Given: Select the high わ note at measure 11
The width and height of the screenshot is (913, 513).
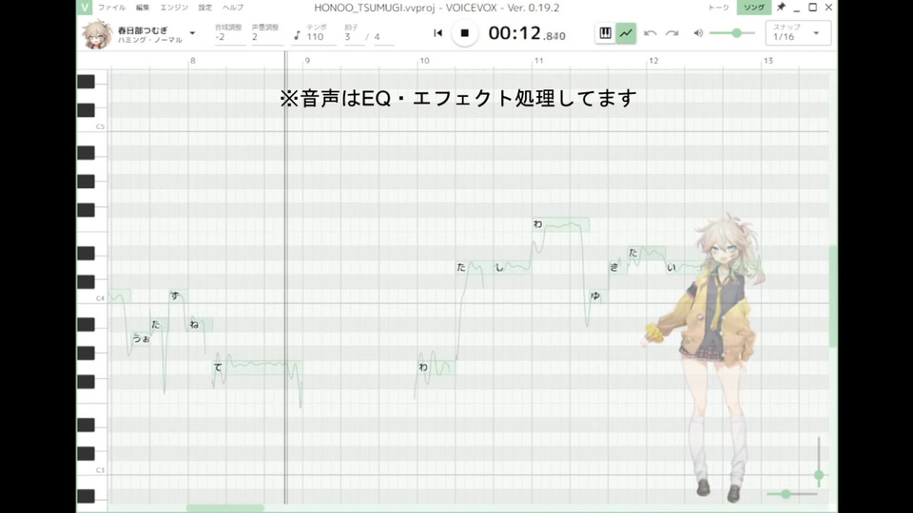Looking at the screenshot, I should click(560, 224).
